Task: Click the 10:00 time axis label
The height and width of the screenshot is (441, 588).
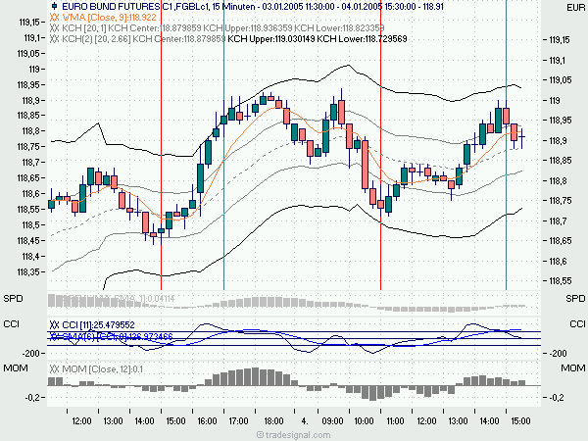Action: pos(364,421)
